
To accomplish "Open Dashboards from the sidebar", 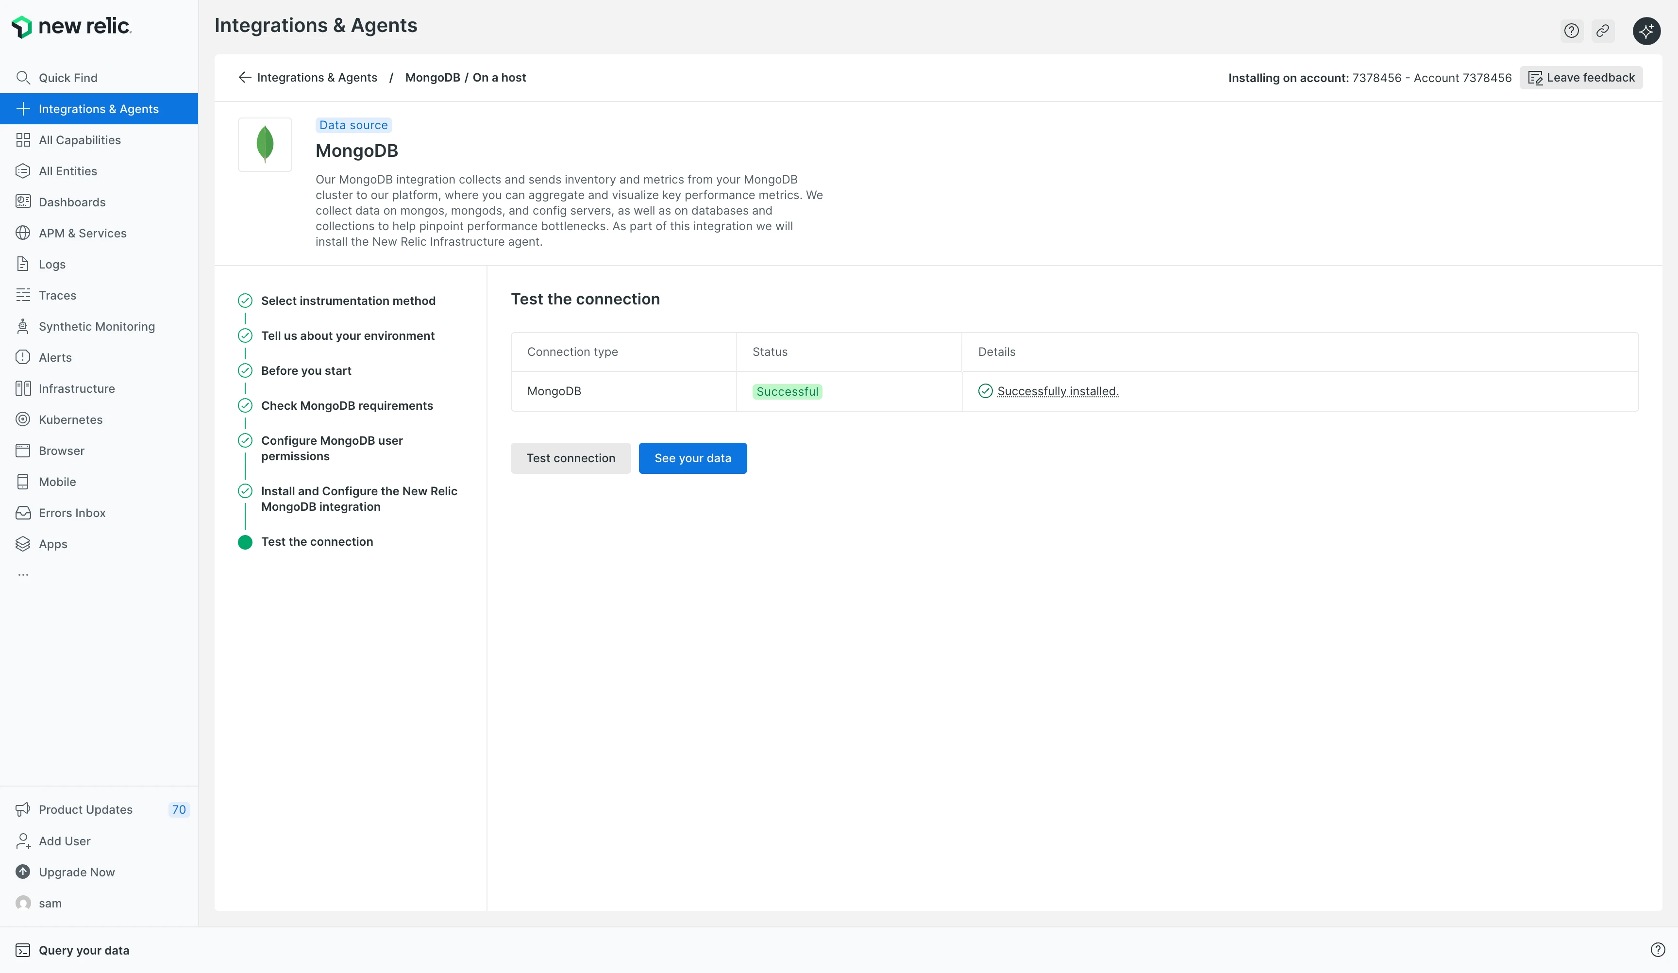I will (x=99, y=202).
